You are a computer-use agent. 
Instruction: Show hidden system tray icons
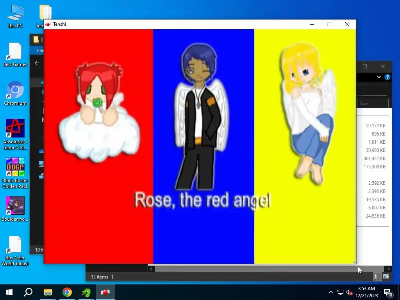tap(330, 292)
